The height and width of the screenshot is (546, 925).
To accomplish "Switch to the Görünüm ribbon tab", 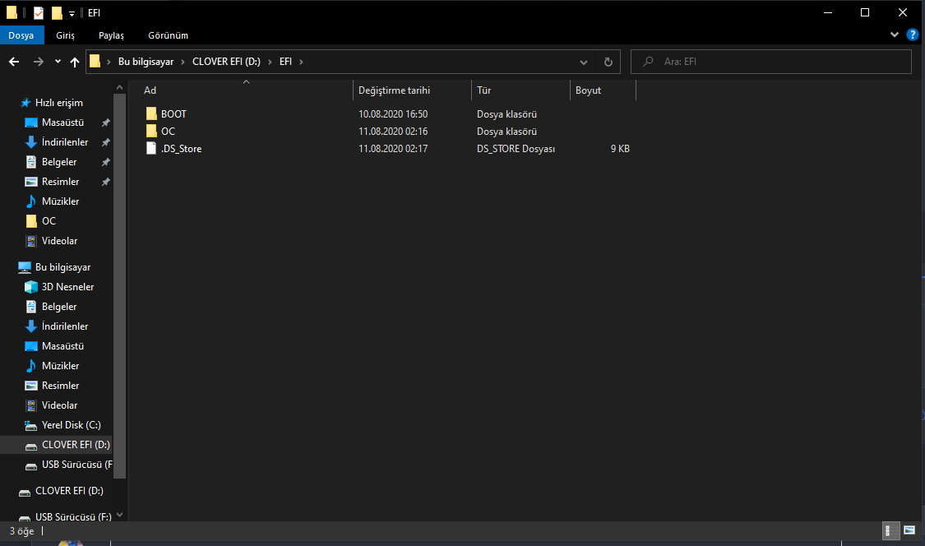I will coord(168,35).
